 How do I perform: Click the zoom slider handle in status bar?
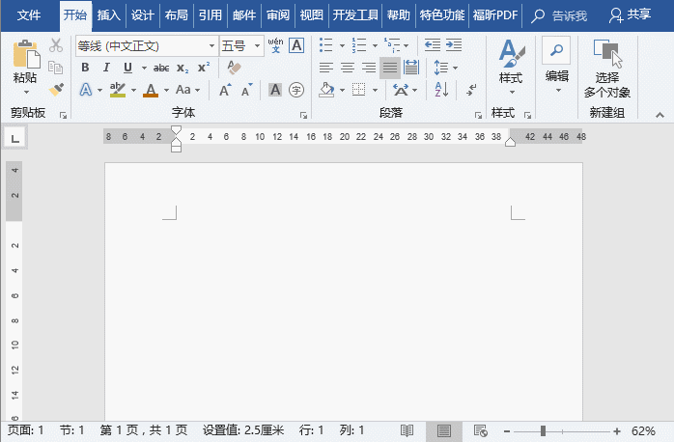tap(544, 430)
